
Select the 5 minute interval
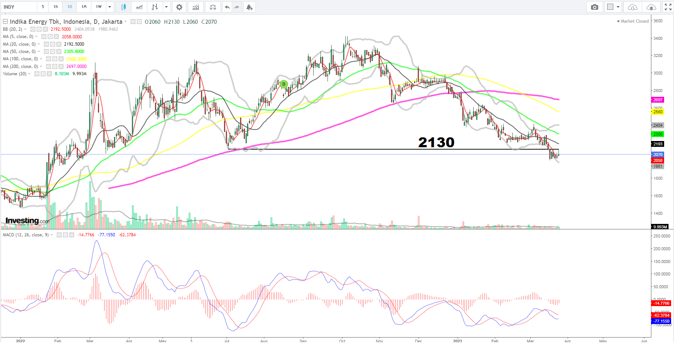pyautogui.click(x=43, y=7)
